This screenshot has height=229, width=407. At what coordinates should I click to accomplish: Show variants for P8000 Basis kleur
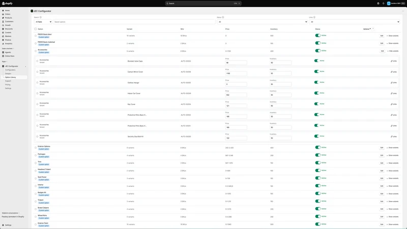coord(392,36)
